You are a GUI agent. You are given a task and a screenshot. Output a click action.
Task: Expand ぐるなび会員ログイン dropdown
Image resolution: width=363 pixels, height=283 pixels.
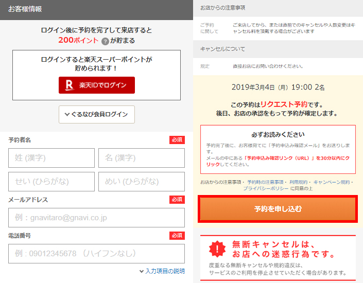tap(96, 114)
